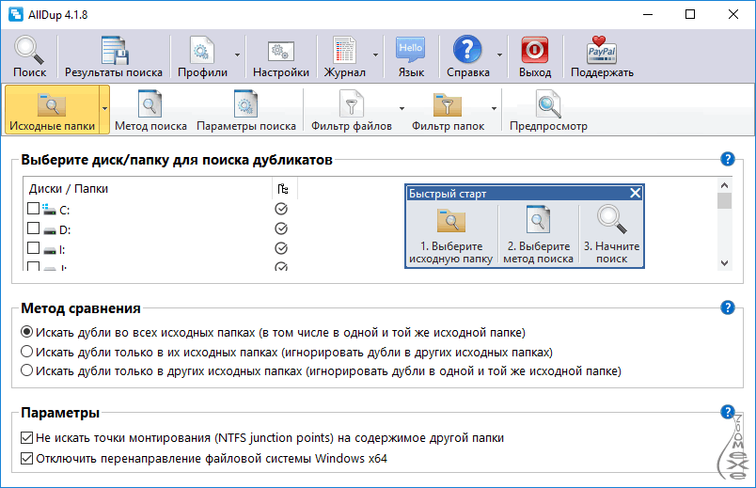Open the Справка dropdown arrow
756x488 pixels.
pos(499,55)
